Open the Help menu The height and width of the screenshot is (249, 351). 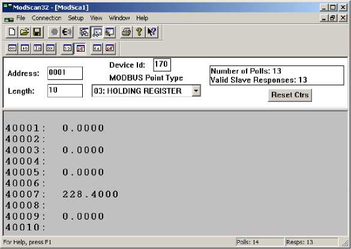(142, 18)
